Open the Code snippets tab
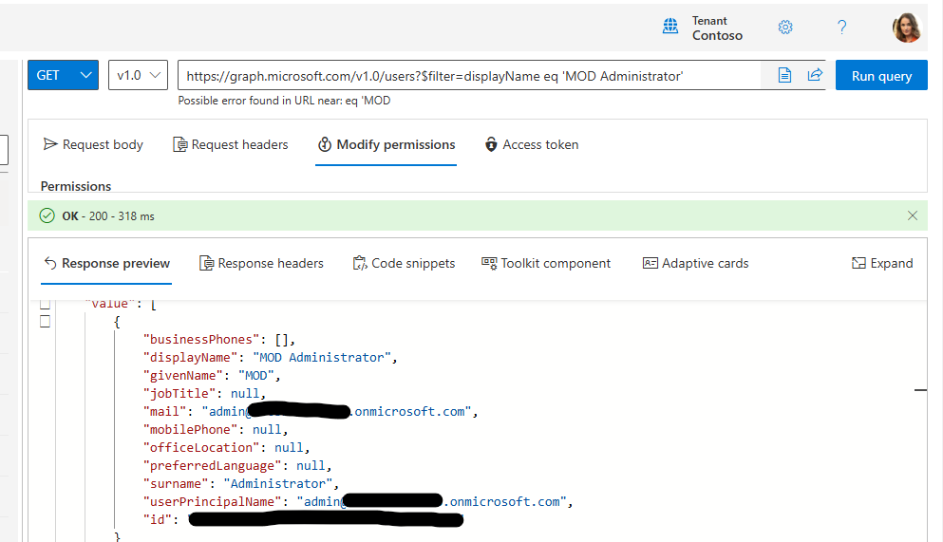This screenshot has height=542, width=943. coord(404,264)
